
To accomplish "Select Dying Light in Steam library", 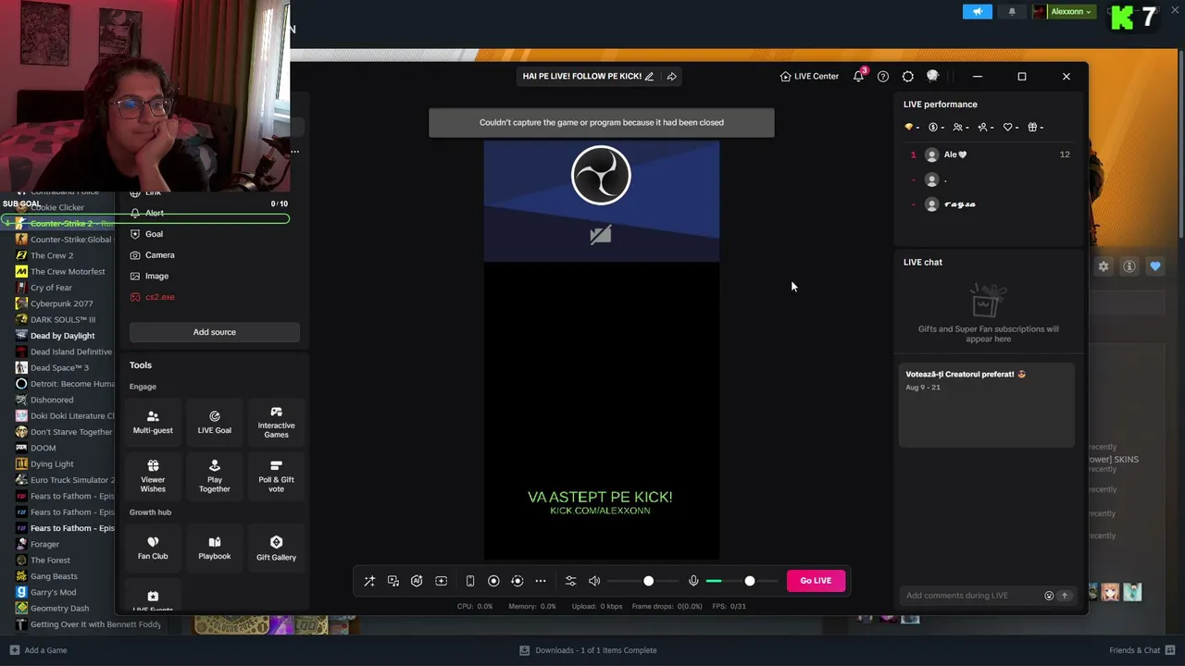I will click(52, 464).
